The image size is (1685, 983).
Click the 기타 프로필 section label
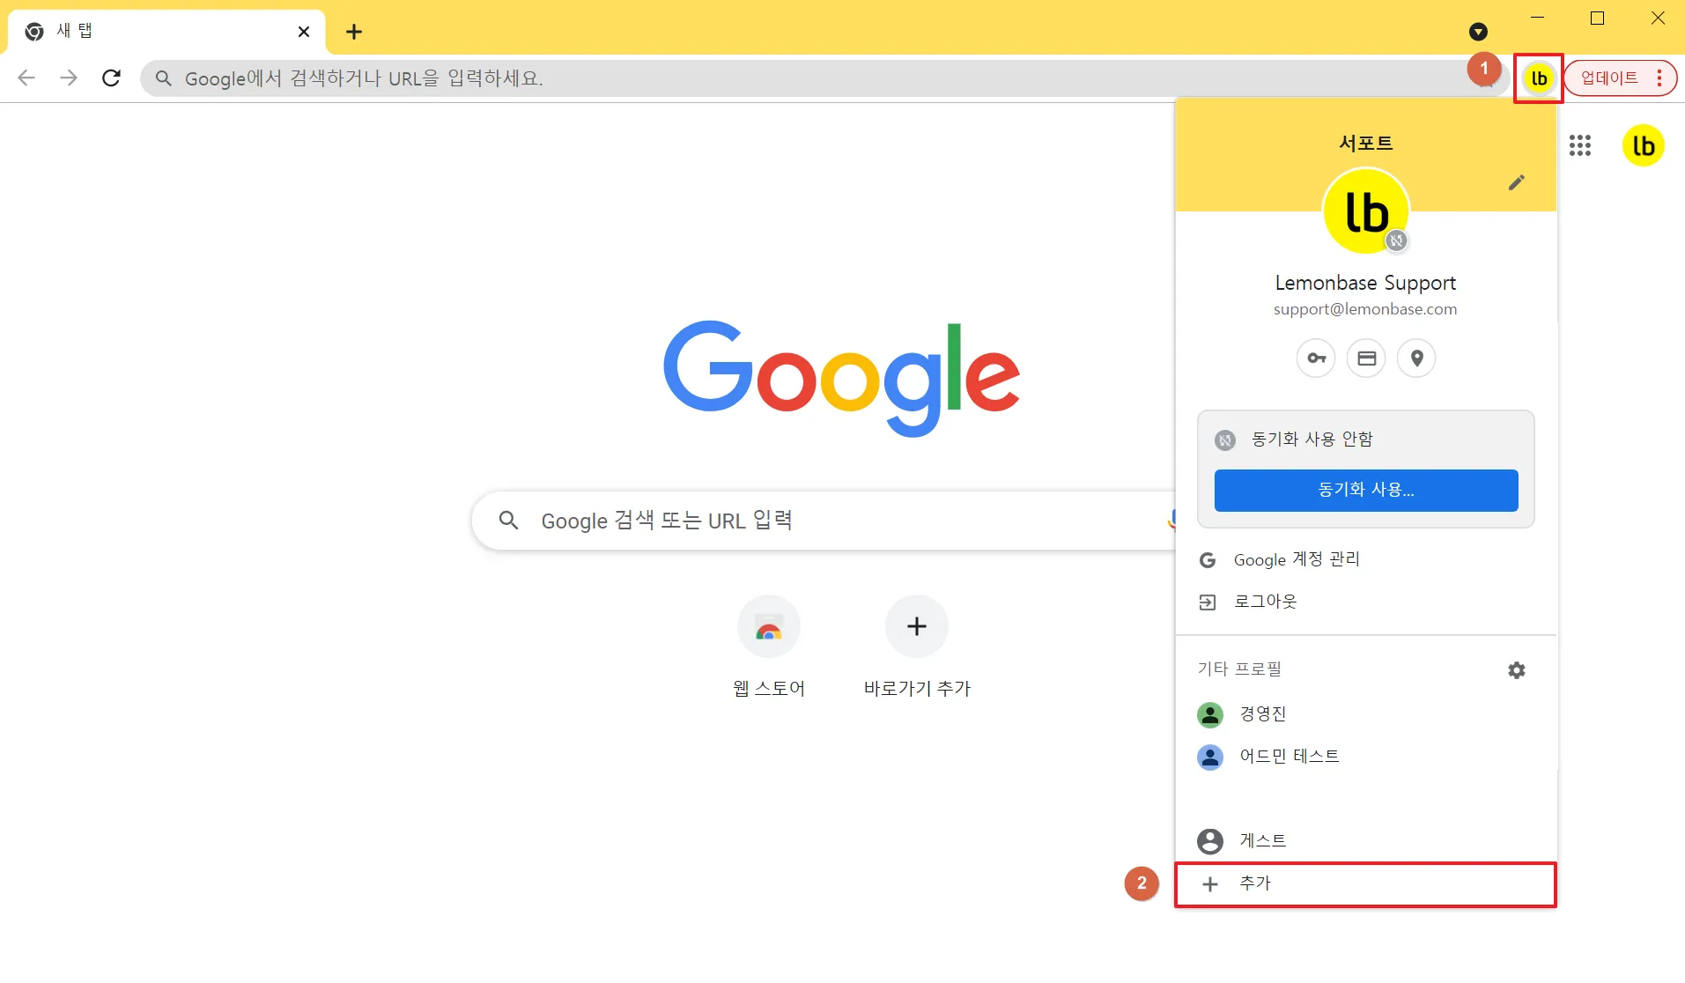point(1239,669)
